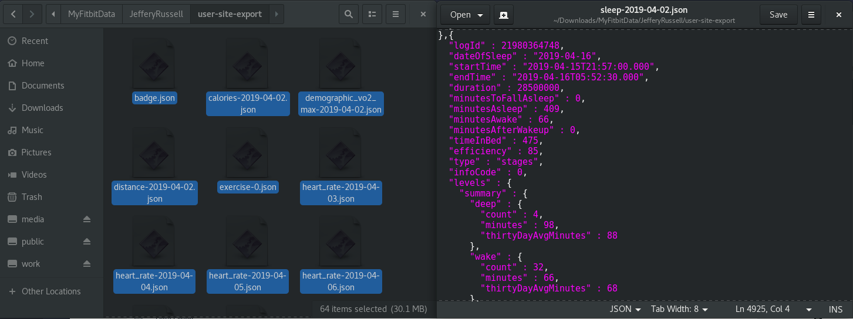Eject the work volume
The height and width of the screenshot is (319, 853).
pos(87,264)
